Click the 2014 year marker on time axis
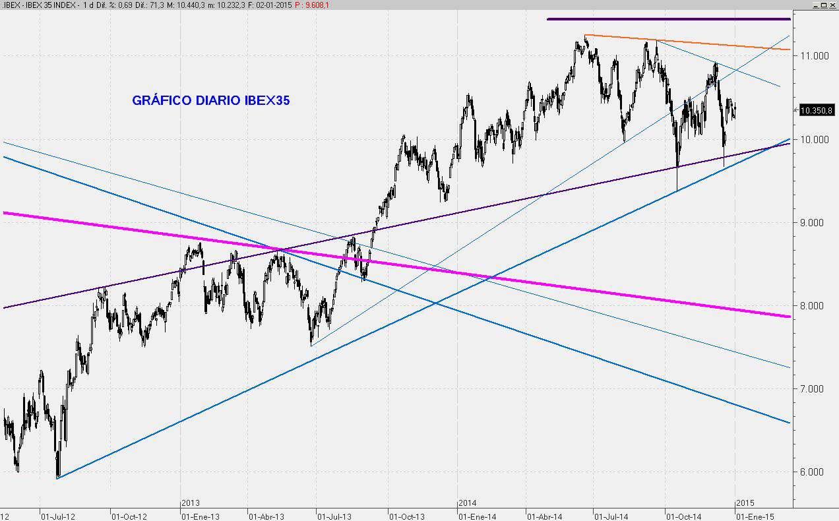Viewport: 839px width, 521px height. (468, 503)
